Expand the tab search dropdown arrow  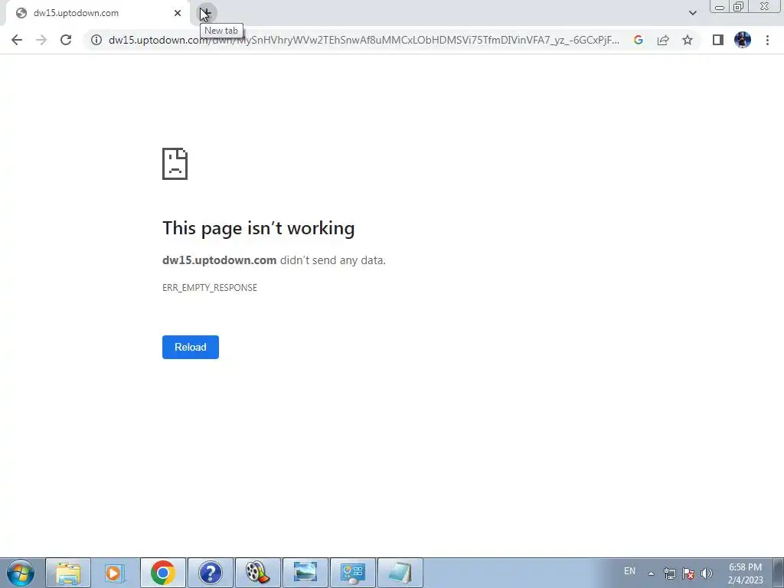pos(692,13)
